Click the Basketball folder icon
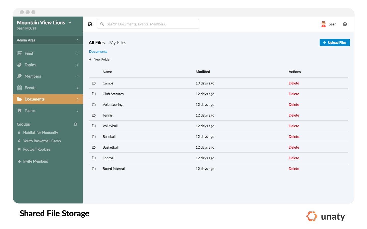 point(94,147)
